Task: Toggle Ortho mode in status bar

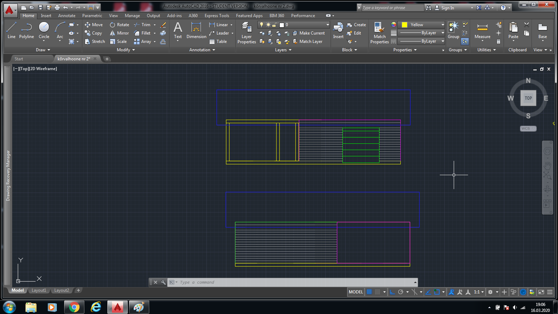Action: coord(392,292)
